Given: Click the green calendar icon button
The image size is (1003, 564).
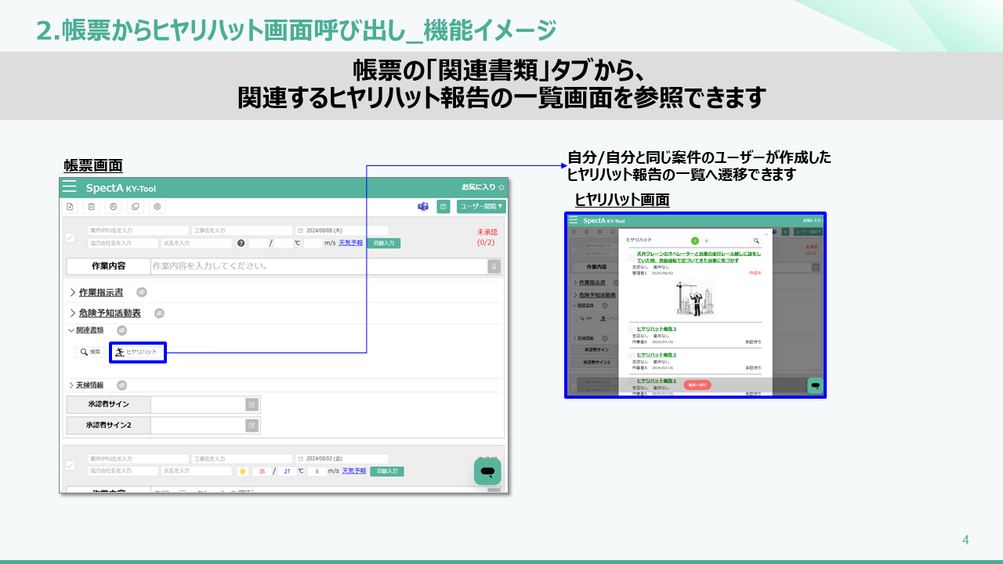Looking at the screenshot, I should coord(443,207).
